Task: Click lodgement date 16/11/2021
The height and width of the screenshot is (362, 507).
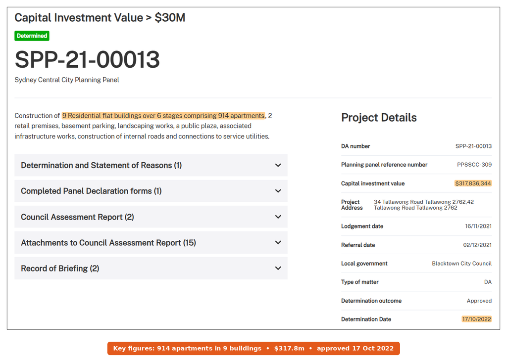Action: point(478,226)
